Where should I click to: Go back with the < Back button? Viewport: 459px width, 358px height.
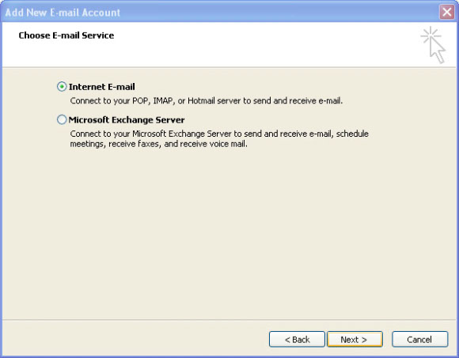click(x=297, y=339)
